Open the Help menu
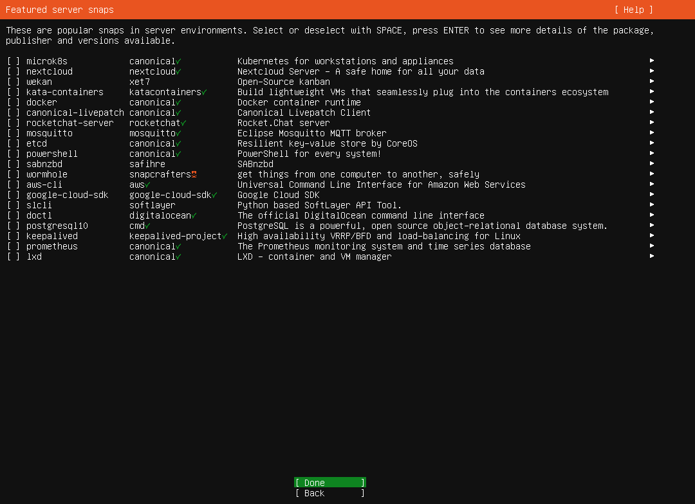This screenshot has height=504, width=695. click(633, 10)
